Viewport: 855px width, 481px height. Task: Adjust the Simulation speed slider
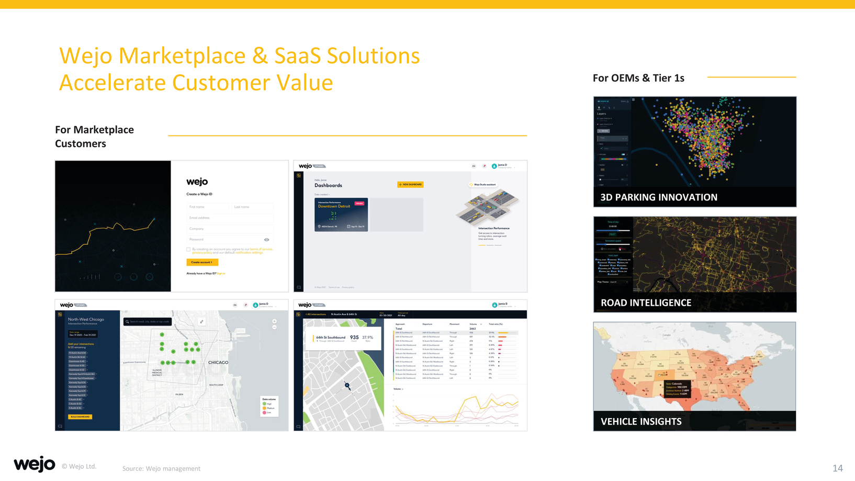pyautogui.click(x=613, y=244)
